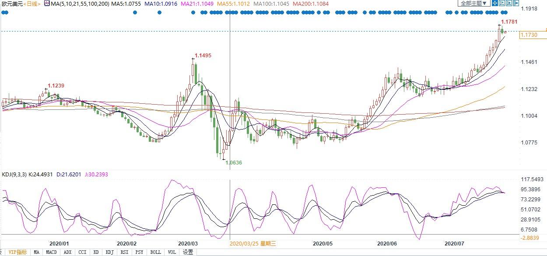This screenshot has width=547, height=256.
Task: Click the 设置 settings button
Action: click(x=188, y=252)
